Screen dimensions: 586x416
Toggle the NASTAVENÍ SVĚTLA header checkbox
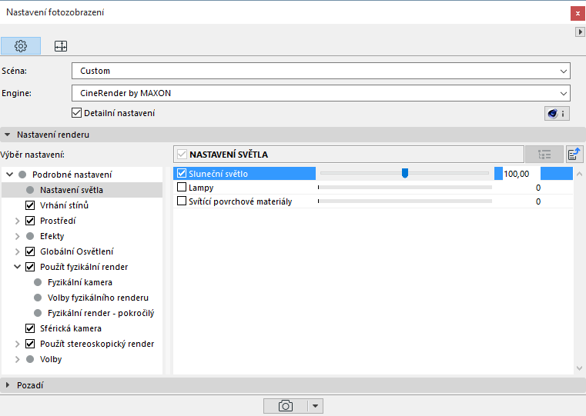(x=182, y=154)
